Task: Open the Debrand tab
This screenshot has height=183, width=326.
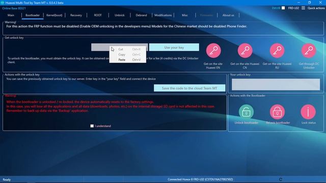Action: [x=141, y=15]
